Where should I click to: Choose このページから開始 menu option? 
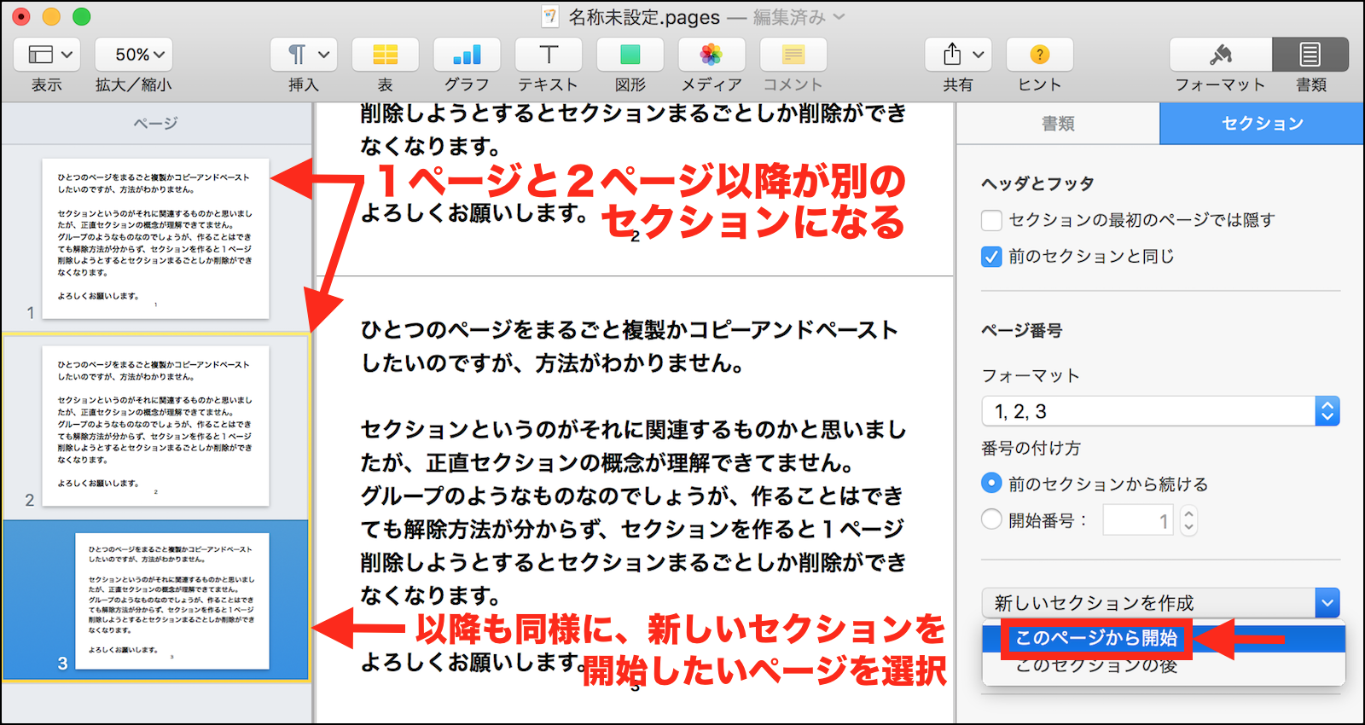(1096, 638)
